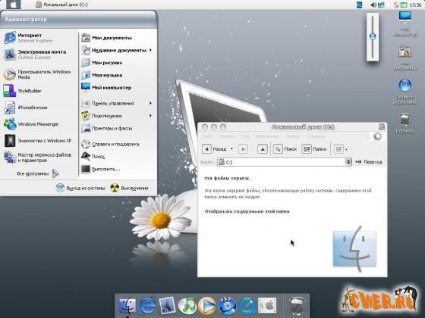
Task: Go up one folder level
Action: [x=262, y=149]
